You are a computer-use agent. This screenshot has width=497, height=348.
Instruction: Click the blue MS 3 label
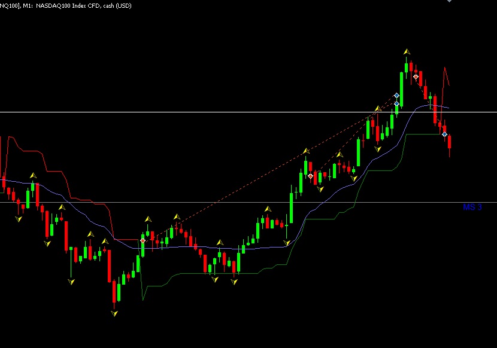click(x=472, y=207)
